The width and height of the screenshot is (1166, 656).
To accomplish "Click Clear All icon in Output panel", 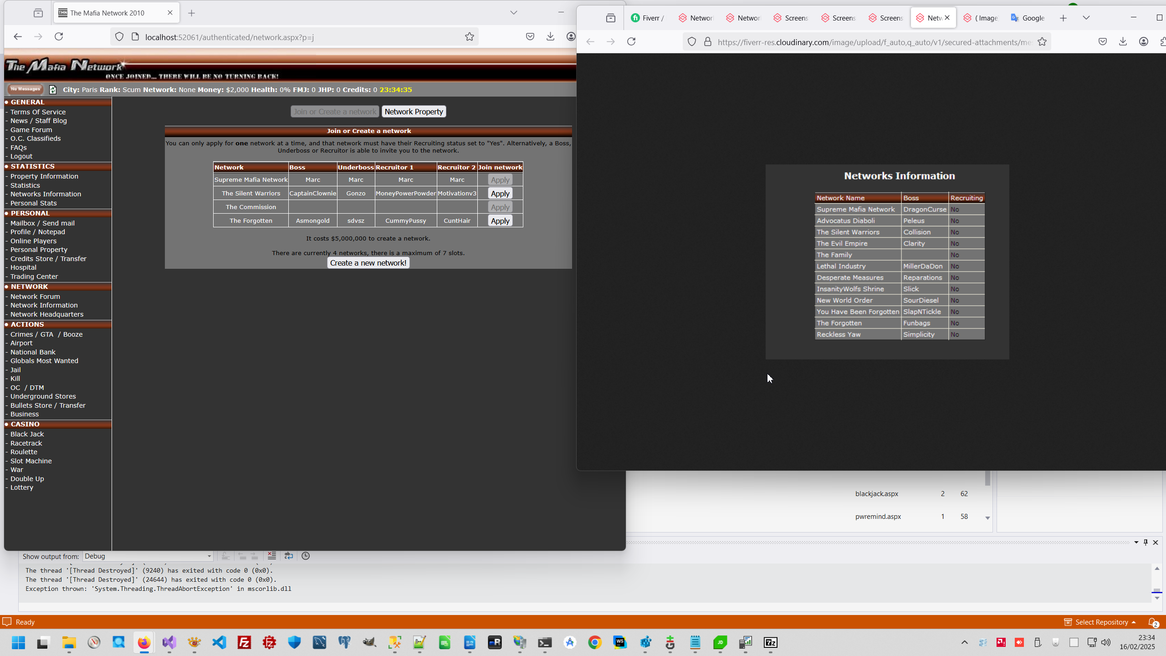I will coord(272,556).
